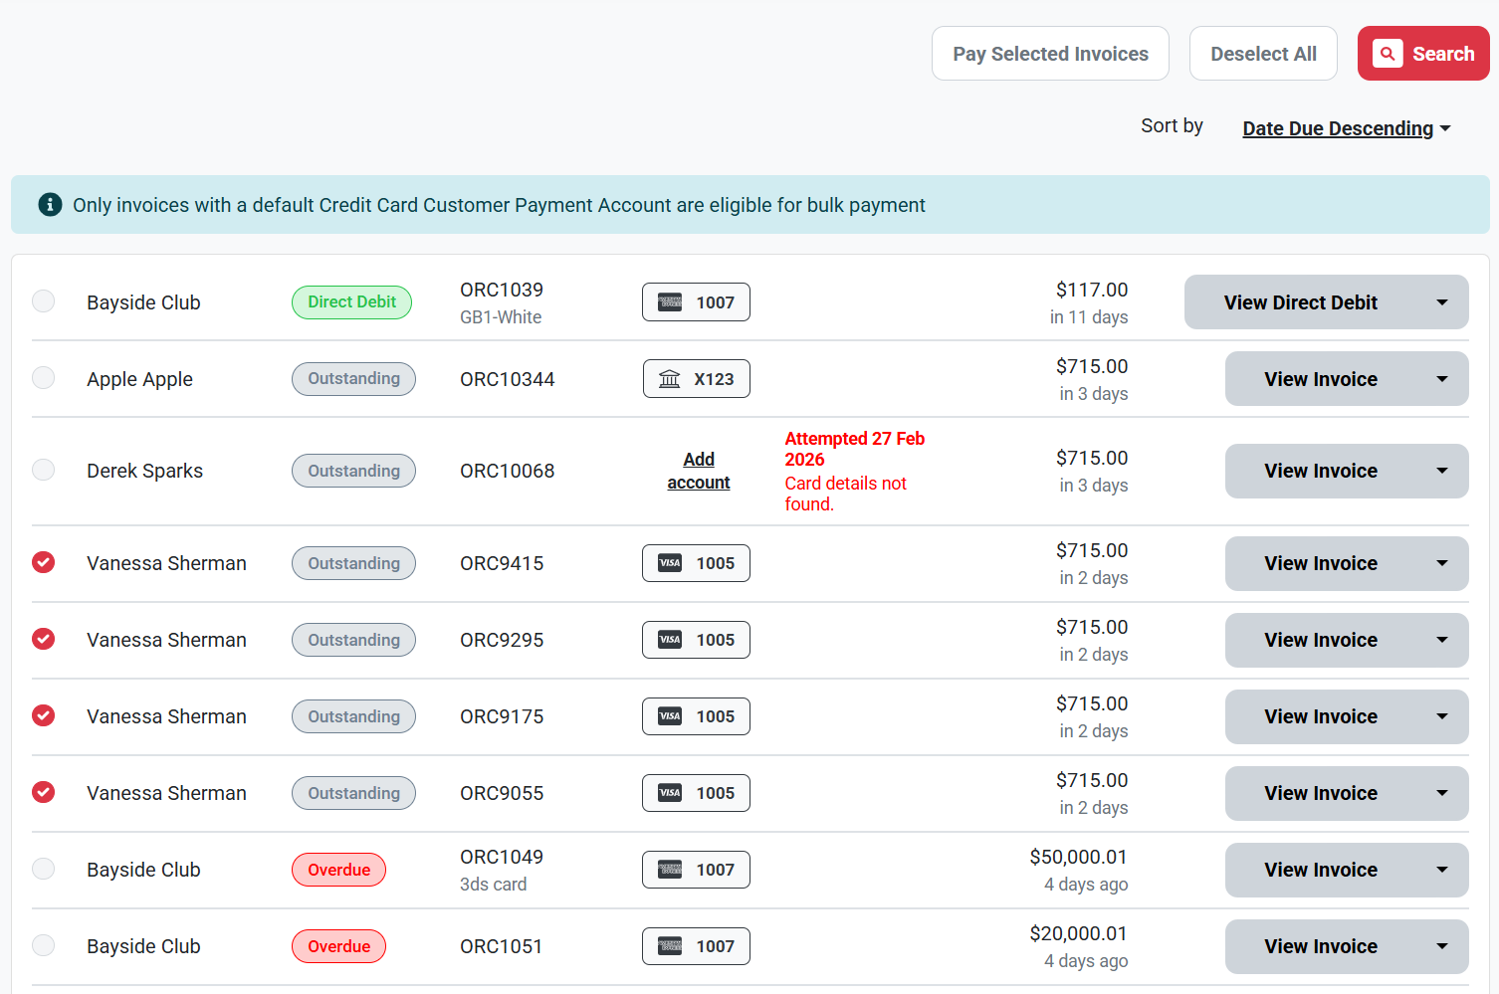This screenshot has width=1499, height=994.
Task: Deselect Vanessa Sherman invoice ORC9055
Action: click(x=44, y=792)
